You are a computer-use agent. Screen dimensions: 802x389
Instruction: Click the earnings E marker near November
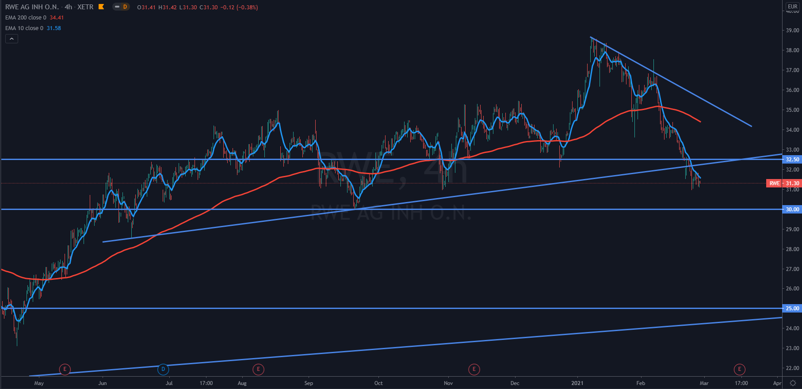(474, 369)
